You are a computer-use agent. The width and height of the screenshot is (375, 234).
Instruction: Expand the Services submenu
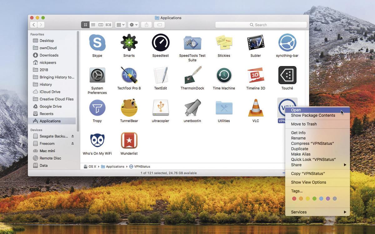(x=317, y=212)
